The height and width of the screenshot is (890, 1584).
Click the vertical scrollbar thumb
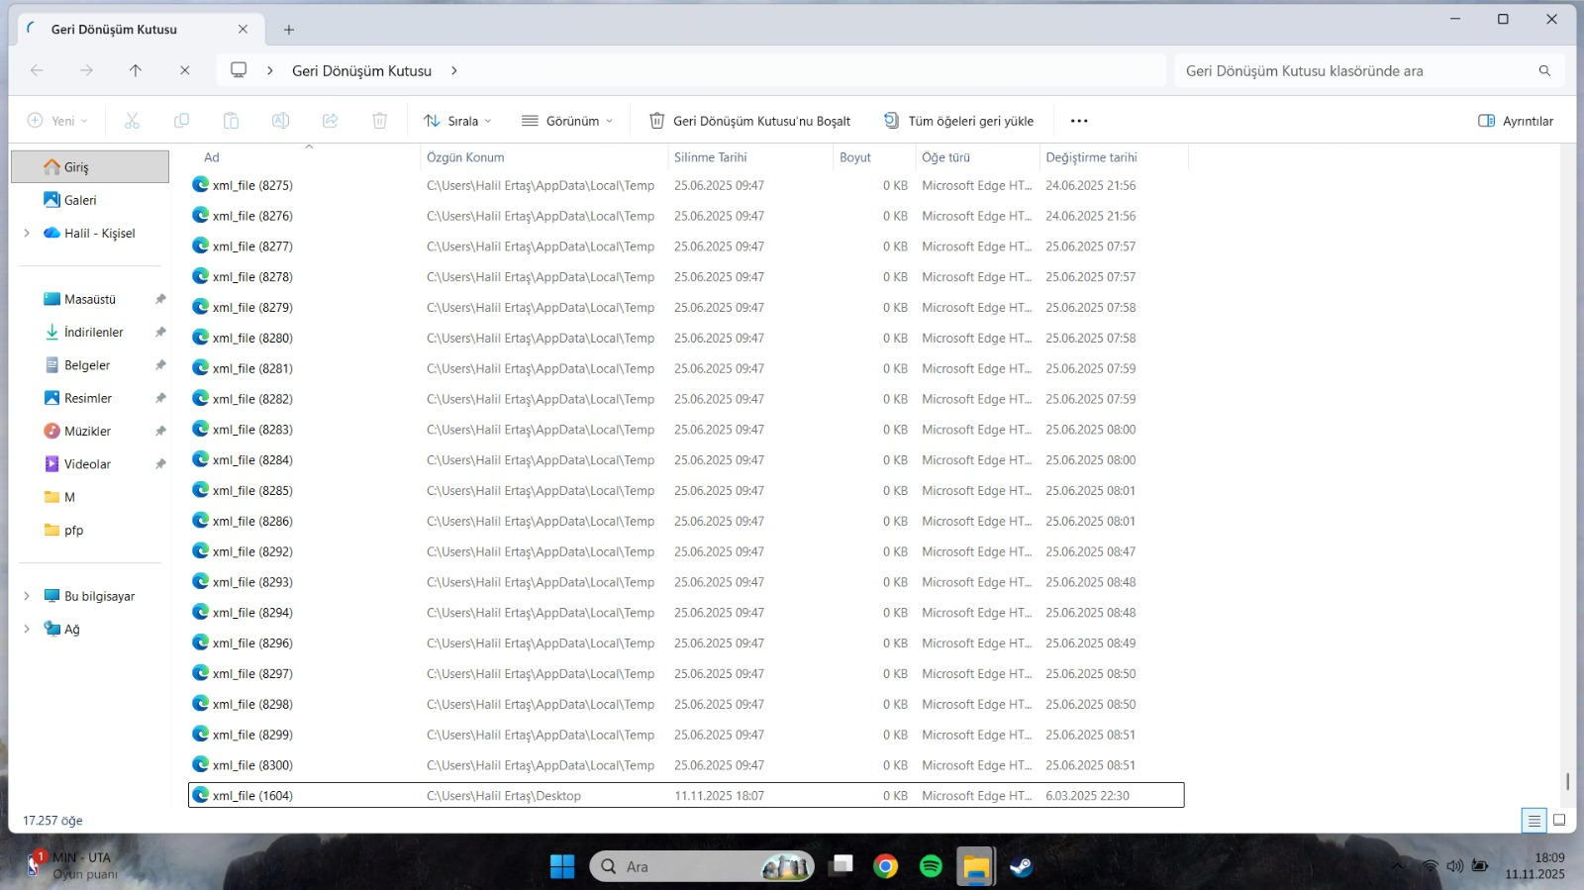tap(1567, 781)
